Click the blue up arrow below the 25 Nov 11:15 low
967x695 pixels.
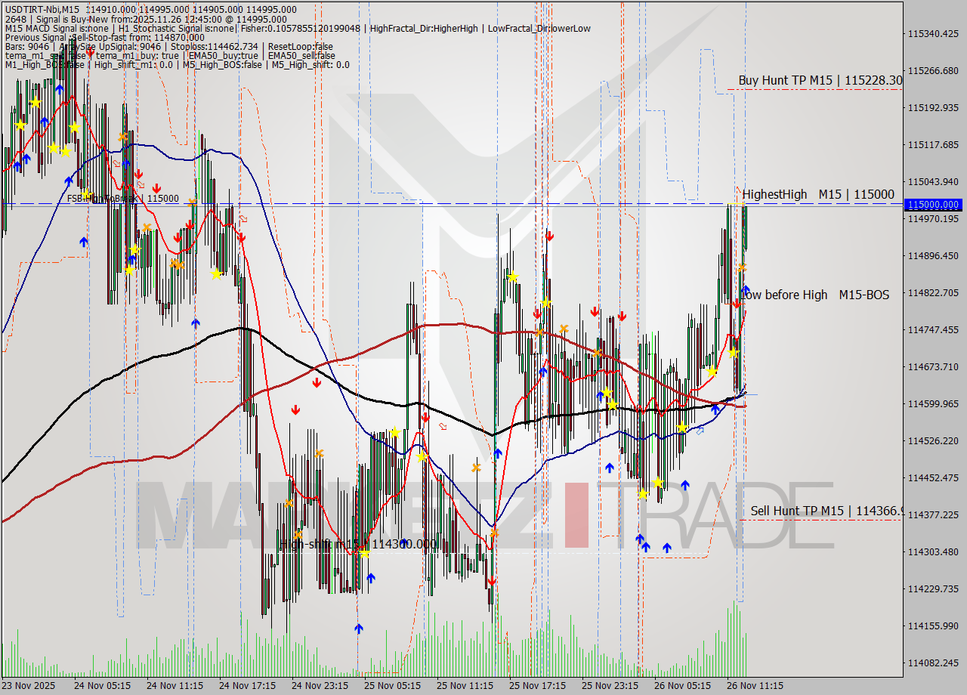498,452
